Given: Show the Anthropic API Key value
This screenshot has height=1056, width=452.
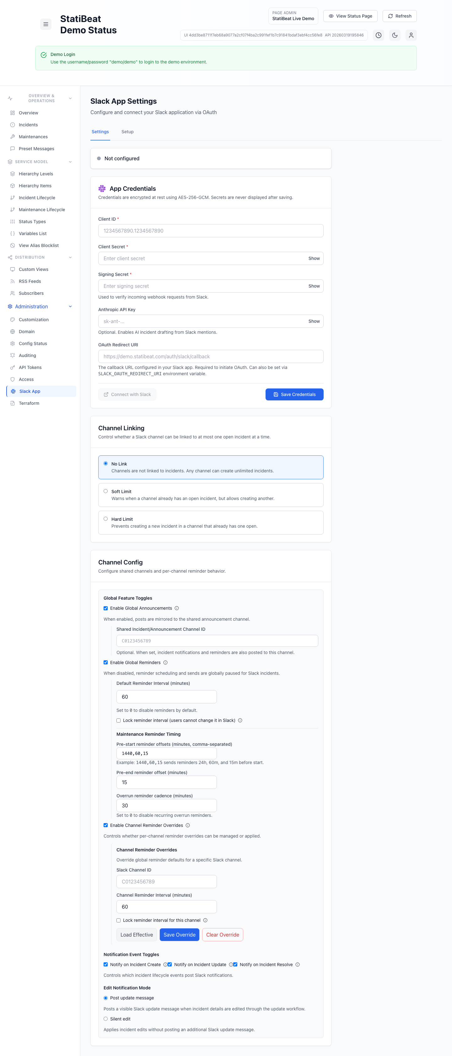Looking at the screenshot, I should tap(314, 321).
